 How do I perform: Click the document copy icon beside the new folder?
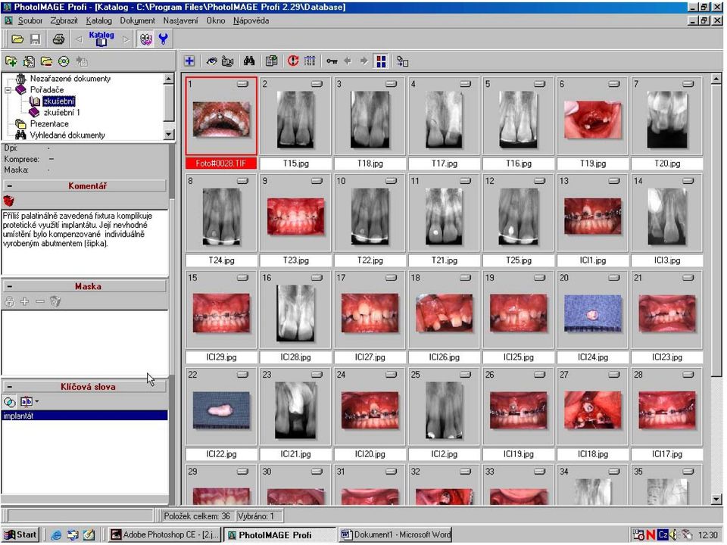[x=29, y=61]
